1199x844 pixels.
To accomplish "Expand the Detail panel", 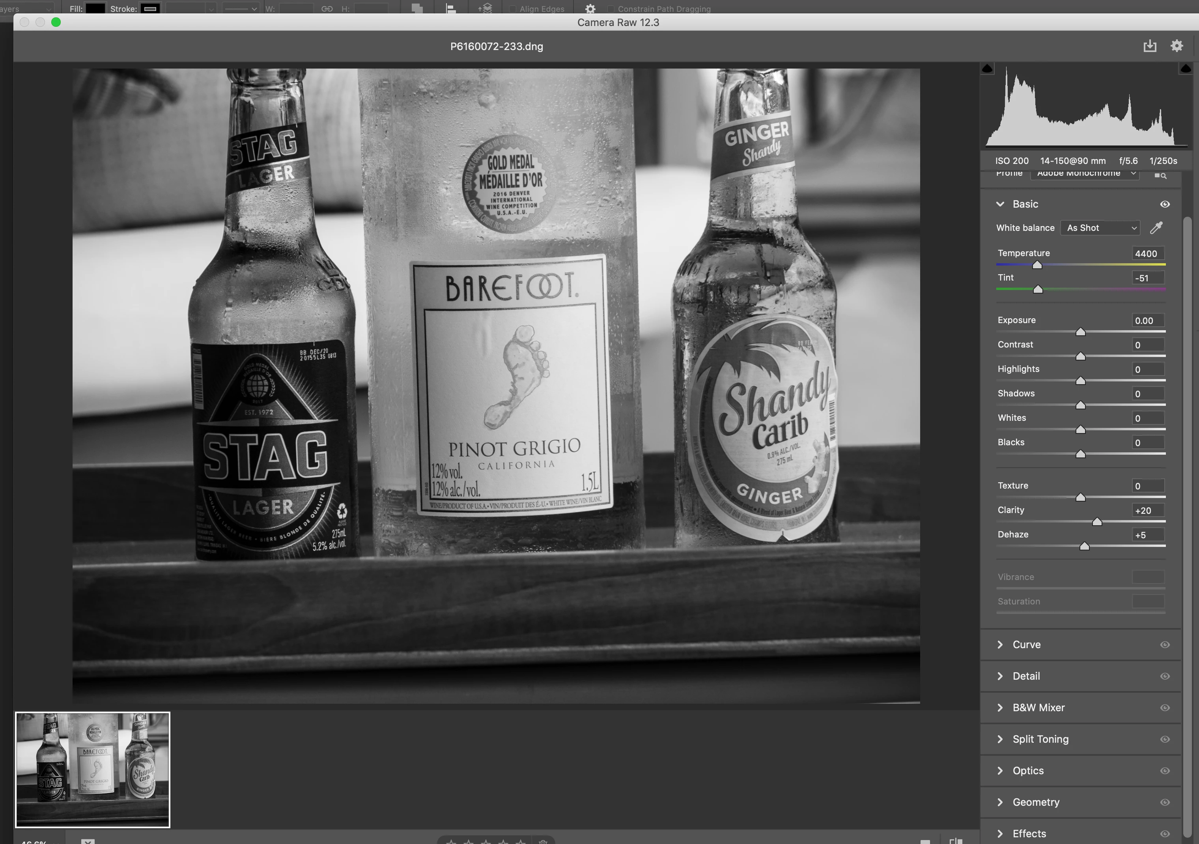I will coord(1026,676).
